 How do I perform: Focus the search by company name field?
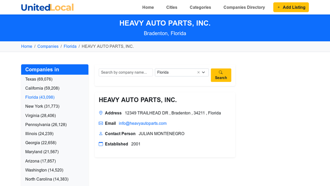(126, 72)
